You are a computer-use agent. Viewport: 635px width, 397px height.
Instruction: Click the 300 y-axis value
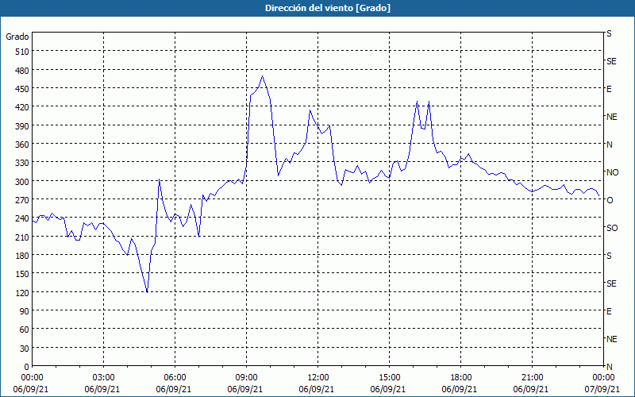[x=22, y=182]
